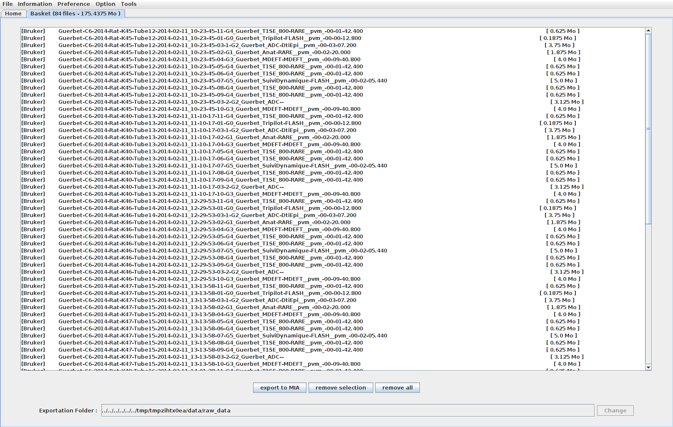Select row K45-Tube12 10-23-45-09-G4 T1SE_800-RARE
Image resolution: width=673 pixels, height=427 pixels.
click(x=333, y=95)
